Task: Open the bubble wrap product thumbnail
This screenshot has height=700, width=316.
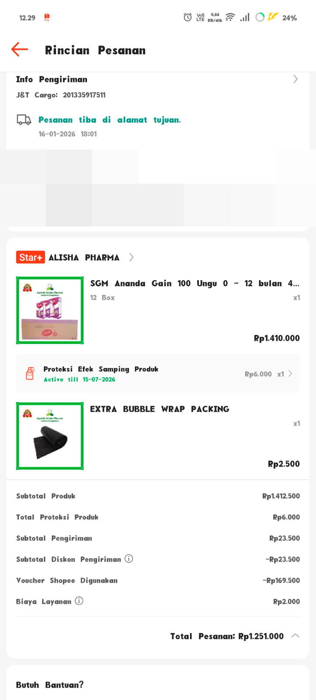Action: point(50,436)
